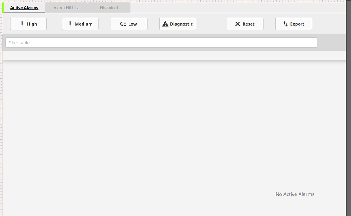Screen dimensions: 351x216
Task: Switch to the Alarm Hit List tab
Action: pyautogui.click(x=66, y=8)
